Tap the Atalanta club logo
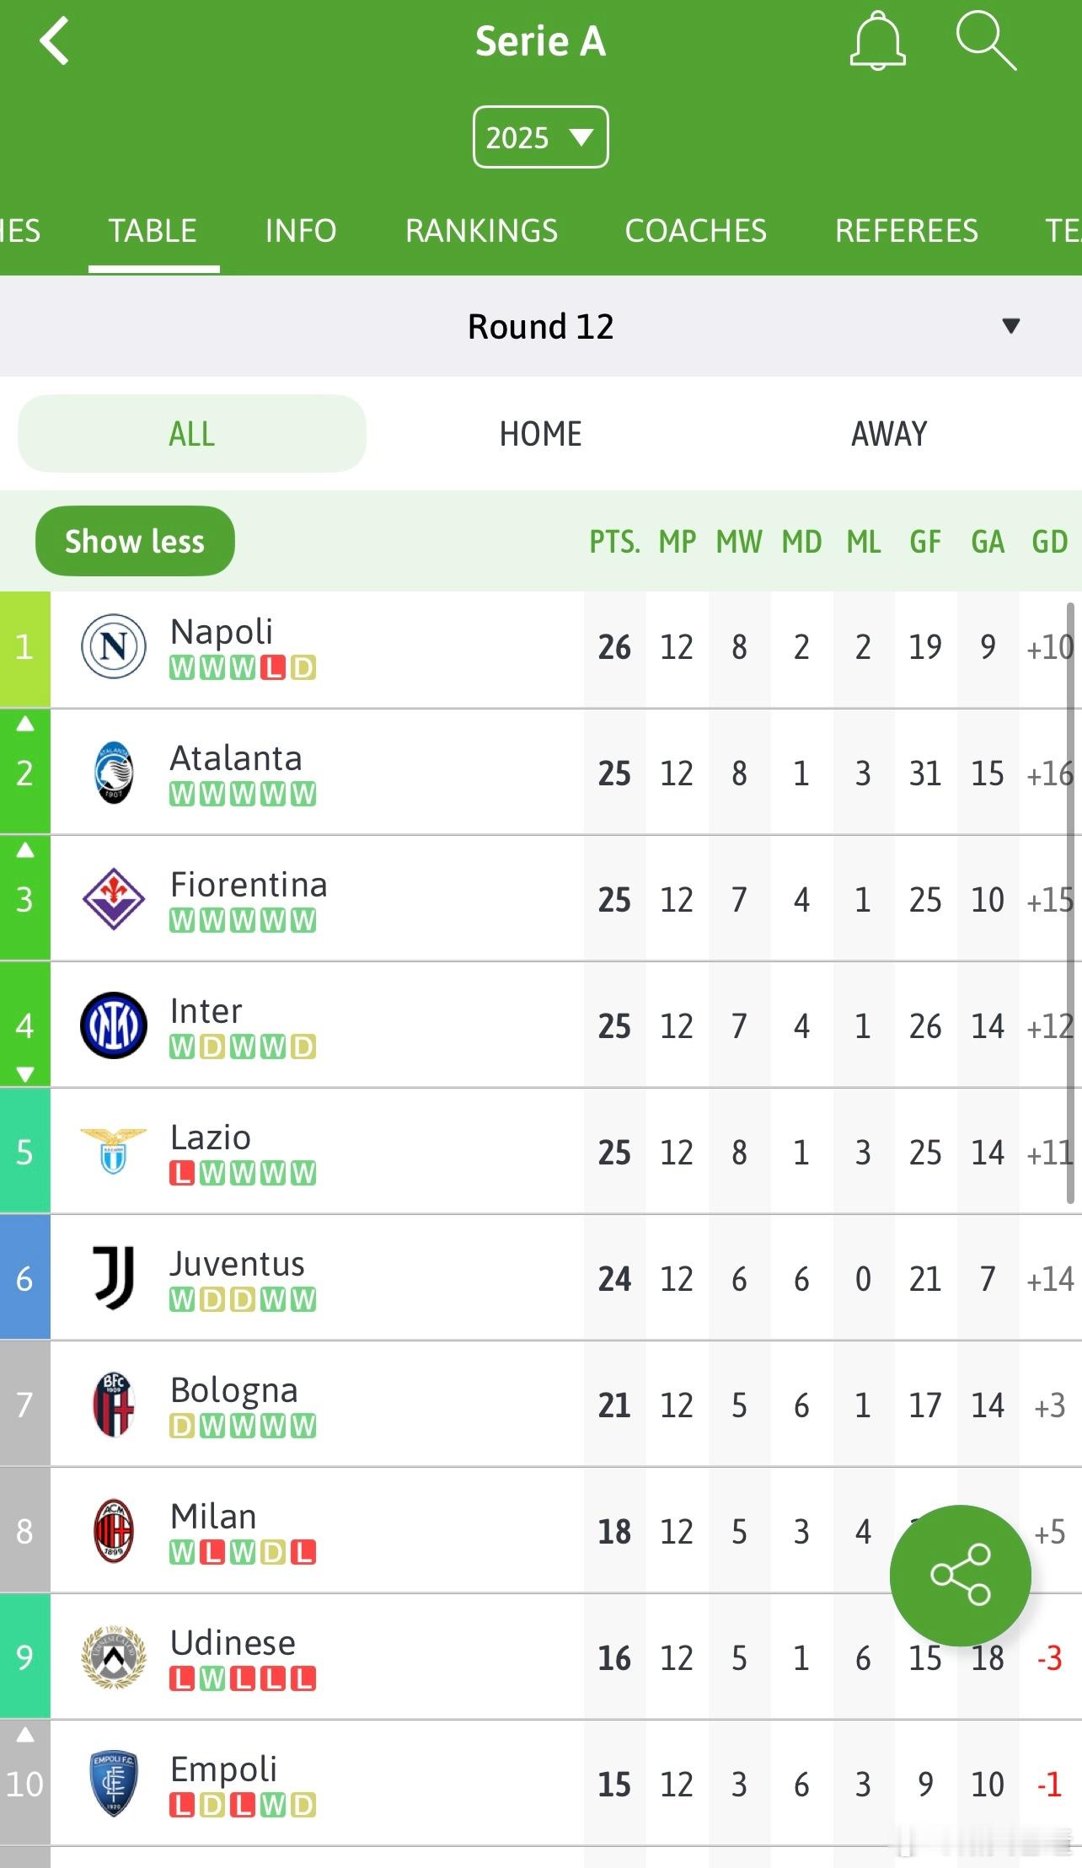Viewport: 1082px width, 1868px height. 114,773
